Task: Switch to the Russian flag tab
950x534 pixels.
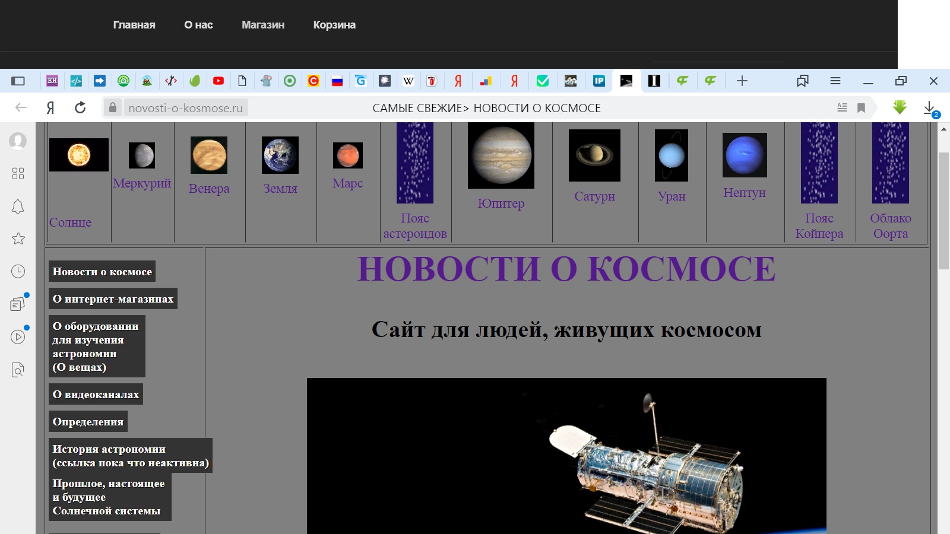Action: (337, 81)
